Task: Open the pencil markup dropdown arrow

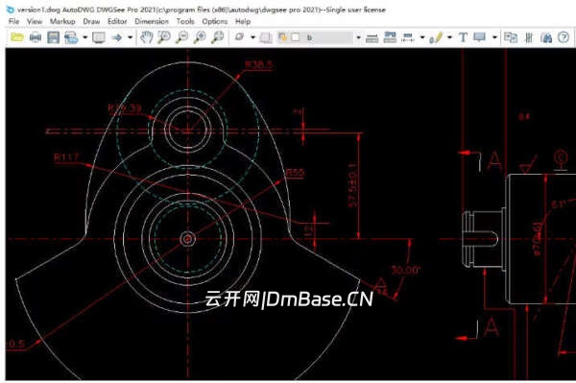Action: coord(449,37)
